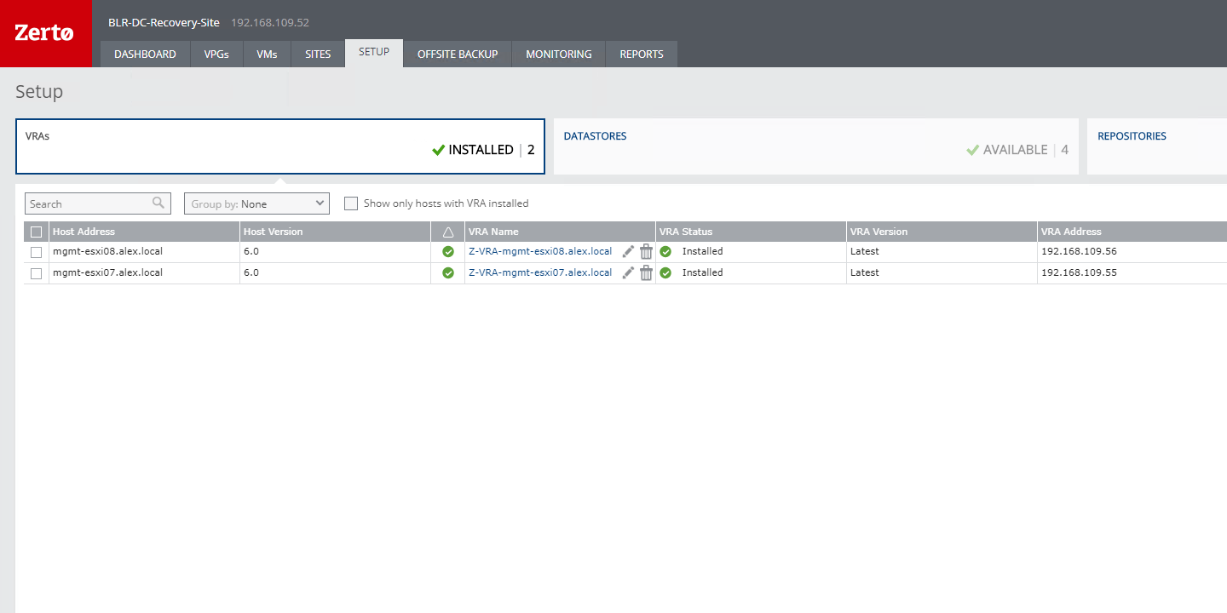Click green status icon for mgmt-esxi08 row

pyautogui.click(x=448, y=251)
